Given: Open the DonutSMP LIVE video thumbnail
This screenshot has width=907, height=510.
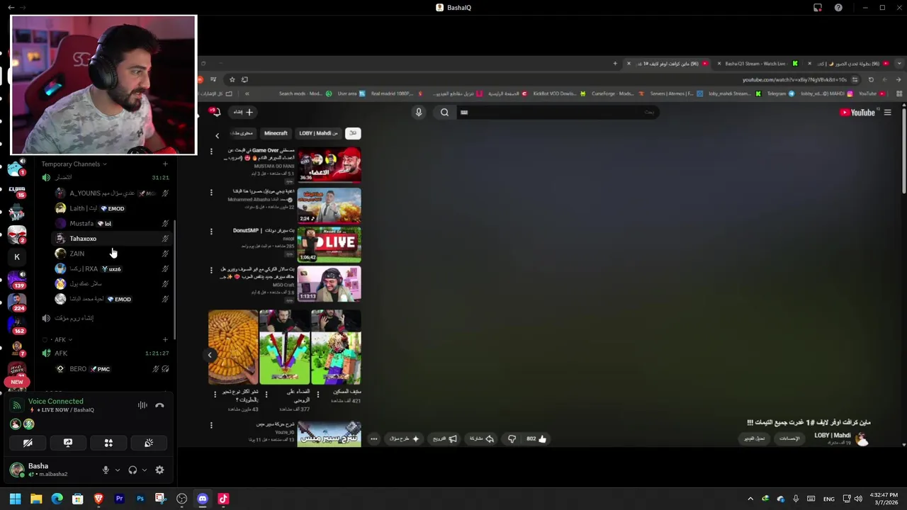Looking at the screenshot, I should [x=329, y=244].
